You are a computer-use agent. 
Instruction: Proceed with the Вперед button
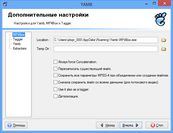(x=131, y=125)
